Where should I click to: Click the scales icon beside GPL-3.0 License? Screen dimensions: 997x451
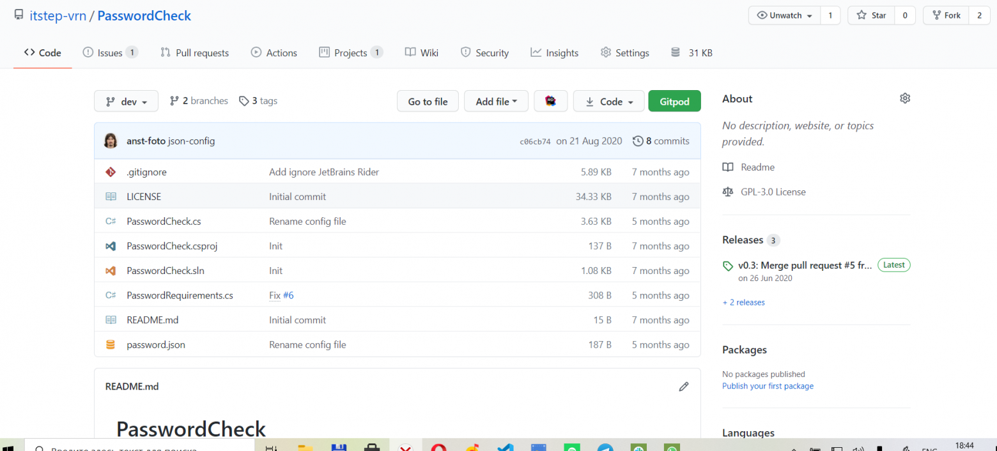pos(727,192)
